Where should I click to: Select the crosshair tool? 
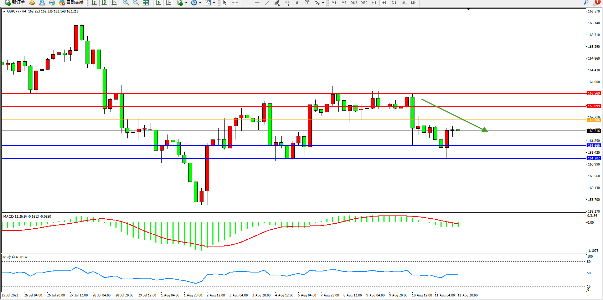tap(235, 3)
